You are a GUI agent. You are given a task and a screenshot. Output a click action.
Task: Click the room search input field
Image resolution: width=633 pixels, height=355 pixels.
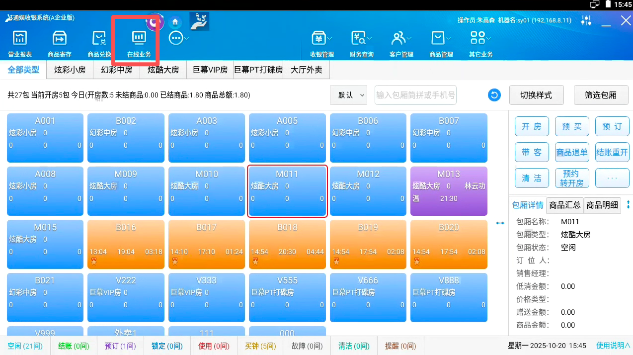tap(415, 94)
